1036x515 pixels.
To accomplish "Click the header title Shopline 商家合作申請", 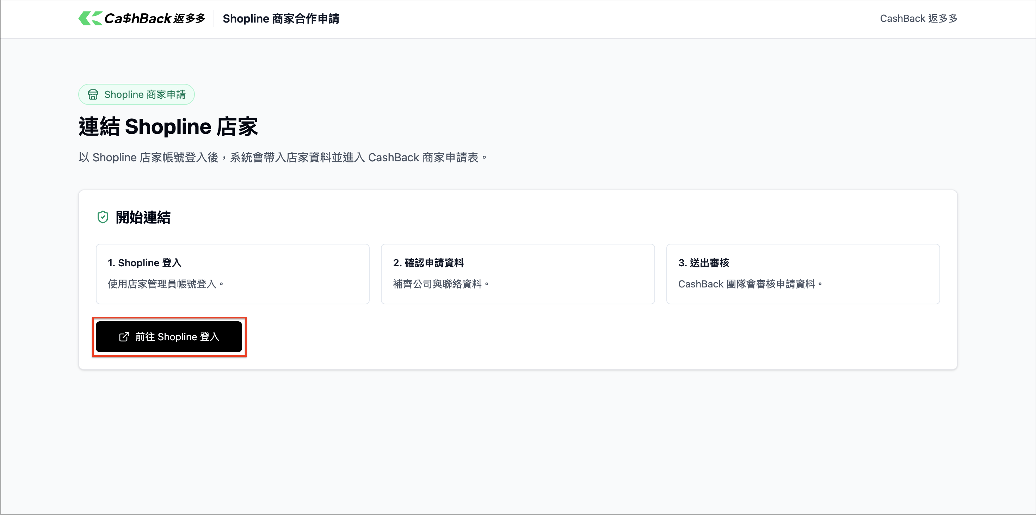I will pyautogui.click(x=281, y=18).
